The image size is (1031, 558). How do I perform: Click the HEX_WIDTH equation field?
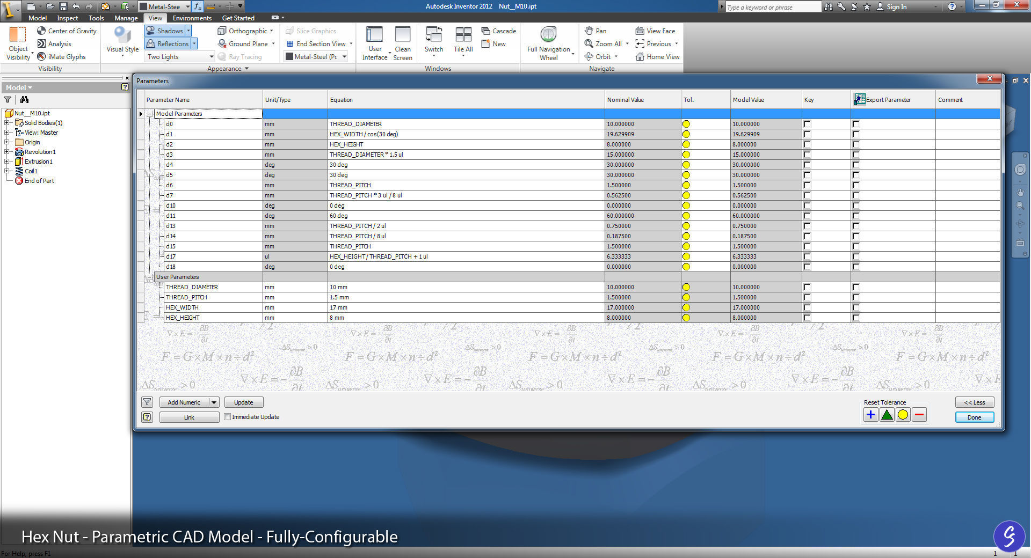tap(466, 307)
